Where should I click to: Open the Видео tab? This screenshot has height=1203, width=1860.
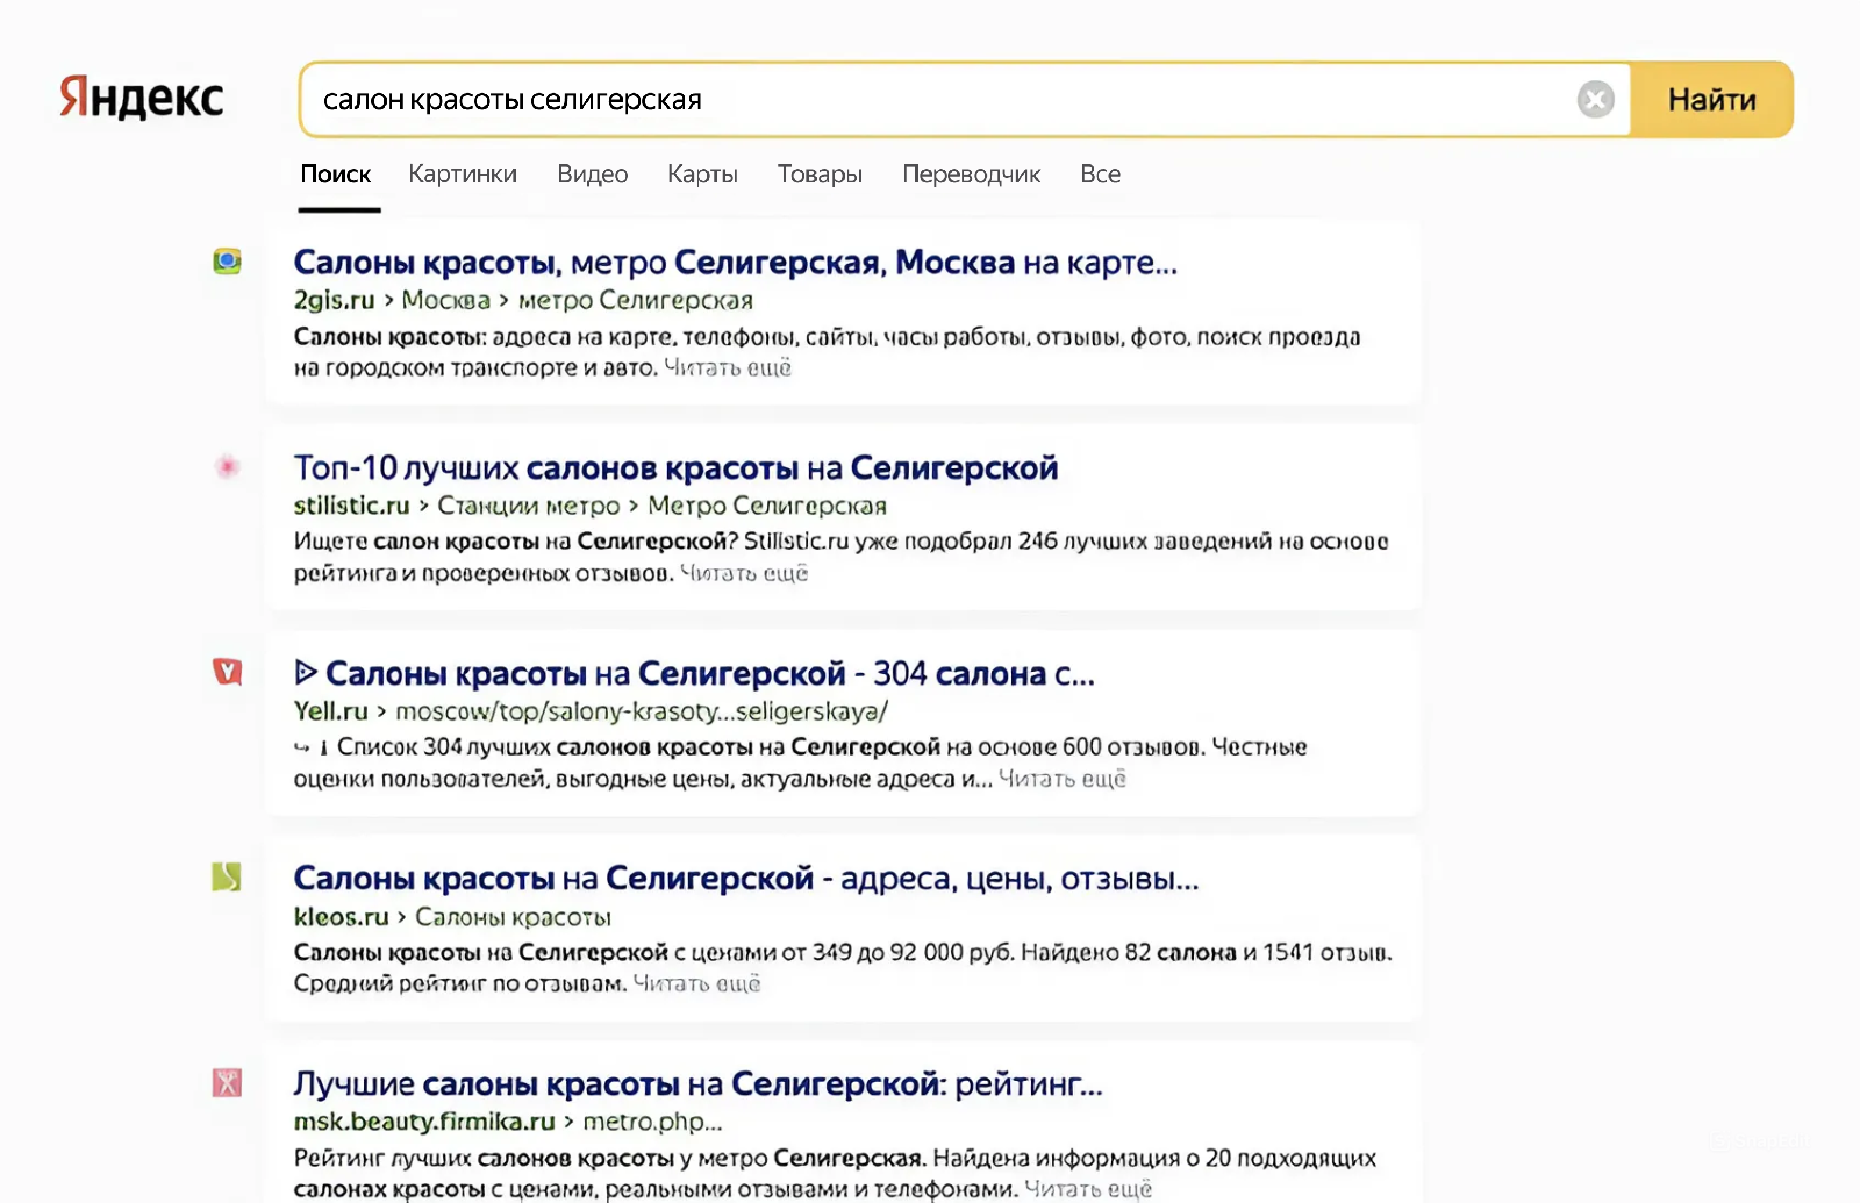(x=592, y=173)
